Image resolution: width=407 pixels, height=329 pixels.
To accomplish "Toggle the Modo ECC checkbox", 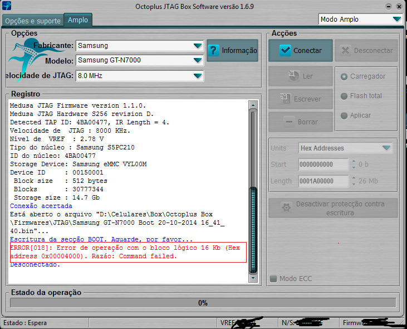I will (273, 279).
